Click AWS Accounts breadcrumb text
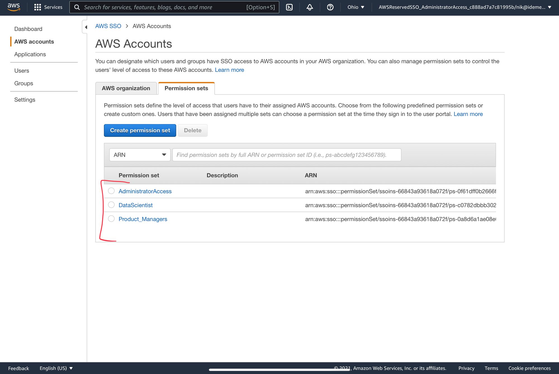The width and height of the screenshot is (559, 374). [x=152, y=26]
